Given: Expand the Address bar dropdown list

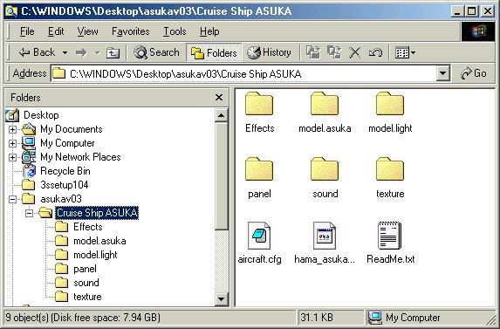Looking at the screenshot, I should point(442,73).
